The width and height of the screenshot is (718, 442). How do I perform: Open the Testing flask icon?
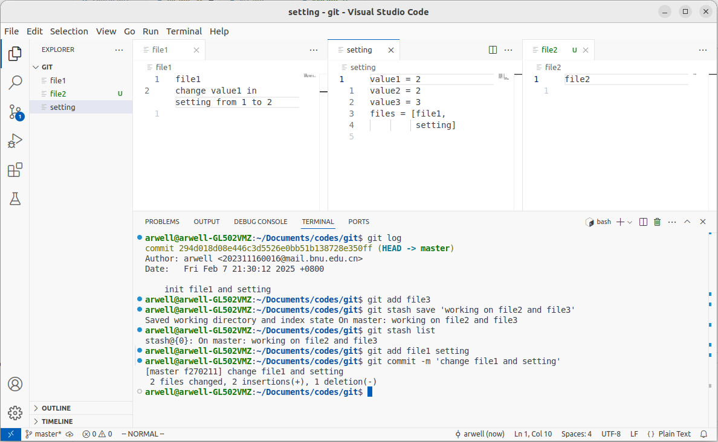[x=15, y=199]
